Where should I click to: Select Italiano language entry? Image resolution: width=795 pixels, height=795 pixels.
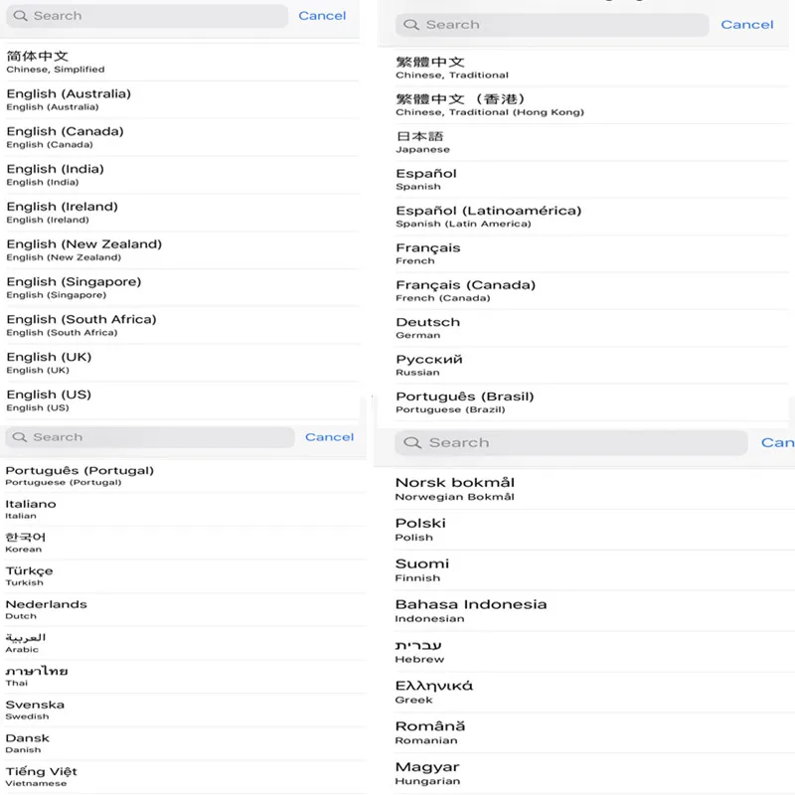(x=31, y=509)
